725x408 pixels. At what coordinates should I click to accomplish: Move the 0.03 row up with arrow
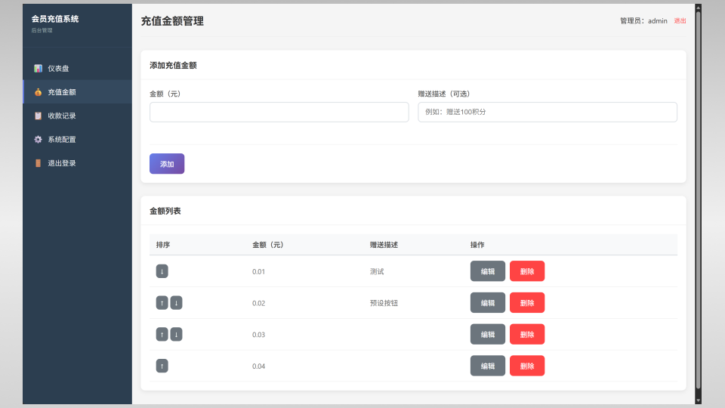[x=162, y=335]
